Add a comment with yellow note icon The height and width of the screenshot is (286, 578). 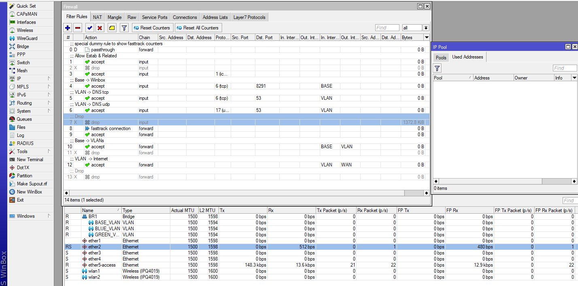pyautogui.click(x=112, y=28)
